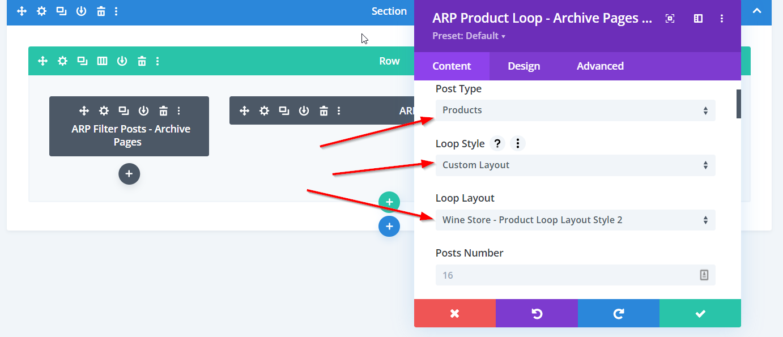
Task: Collapse the section with chevron arrow
Action: coord(756,11)
